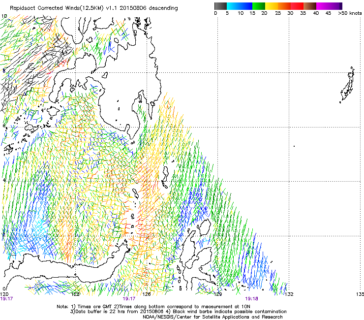Click the "15" legend label
364x320 pixels.
[x=252, y=13]
